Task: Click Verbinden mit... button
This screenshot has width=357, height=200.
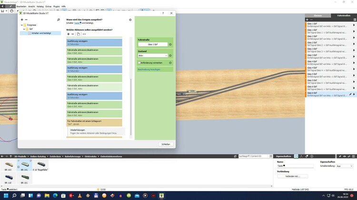Action: [x=293, y=176]
